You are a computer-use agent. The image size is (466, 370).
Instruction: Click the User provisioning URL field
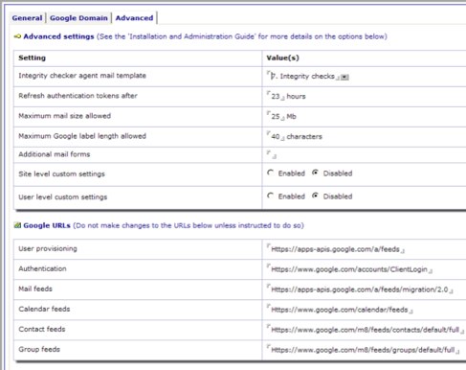click(335, 249)
